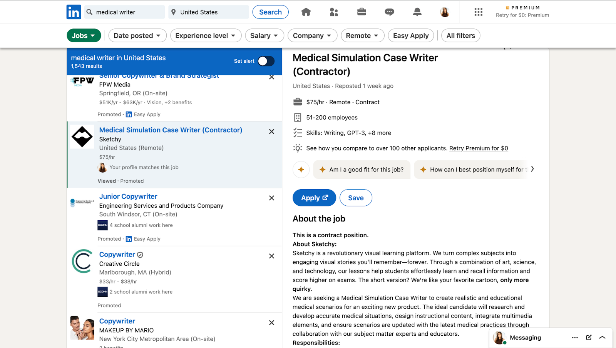Dismiss the MAKEUP BY MARIO job card
The height and width of the screenshot is (348, 616).
point(271,323)
